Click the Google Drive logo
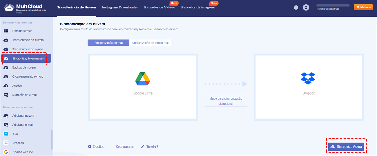The width and height of the screenshot is (377, 156). pyautogui.click(x=142, y=79)
